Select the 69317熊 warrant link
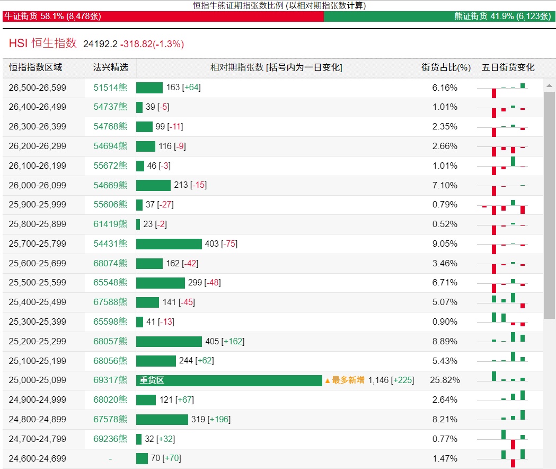Viewport: 556px width, 469px height. pyautogui.click(x=110, y=380)
